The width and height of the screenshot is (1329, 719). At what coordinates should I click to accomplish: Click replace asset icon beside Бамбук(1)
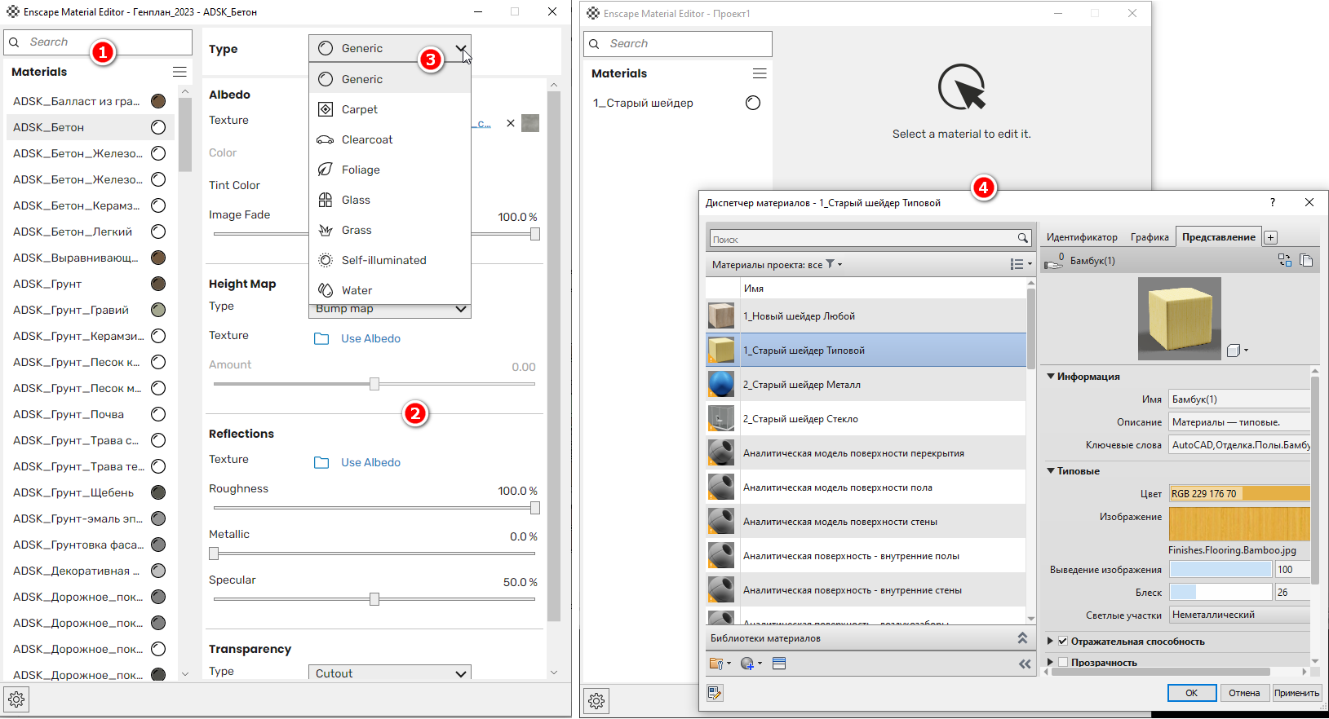pyautogui.click(x=1284, y=260)
